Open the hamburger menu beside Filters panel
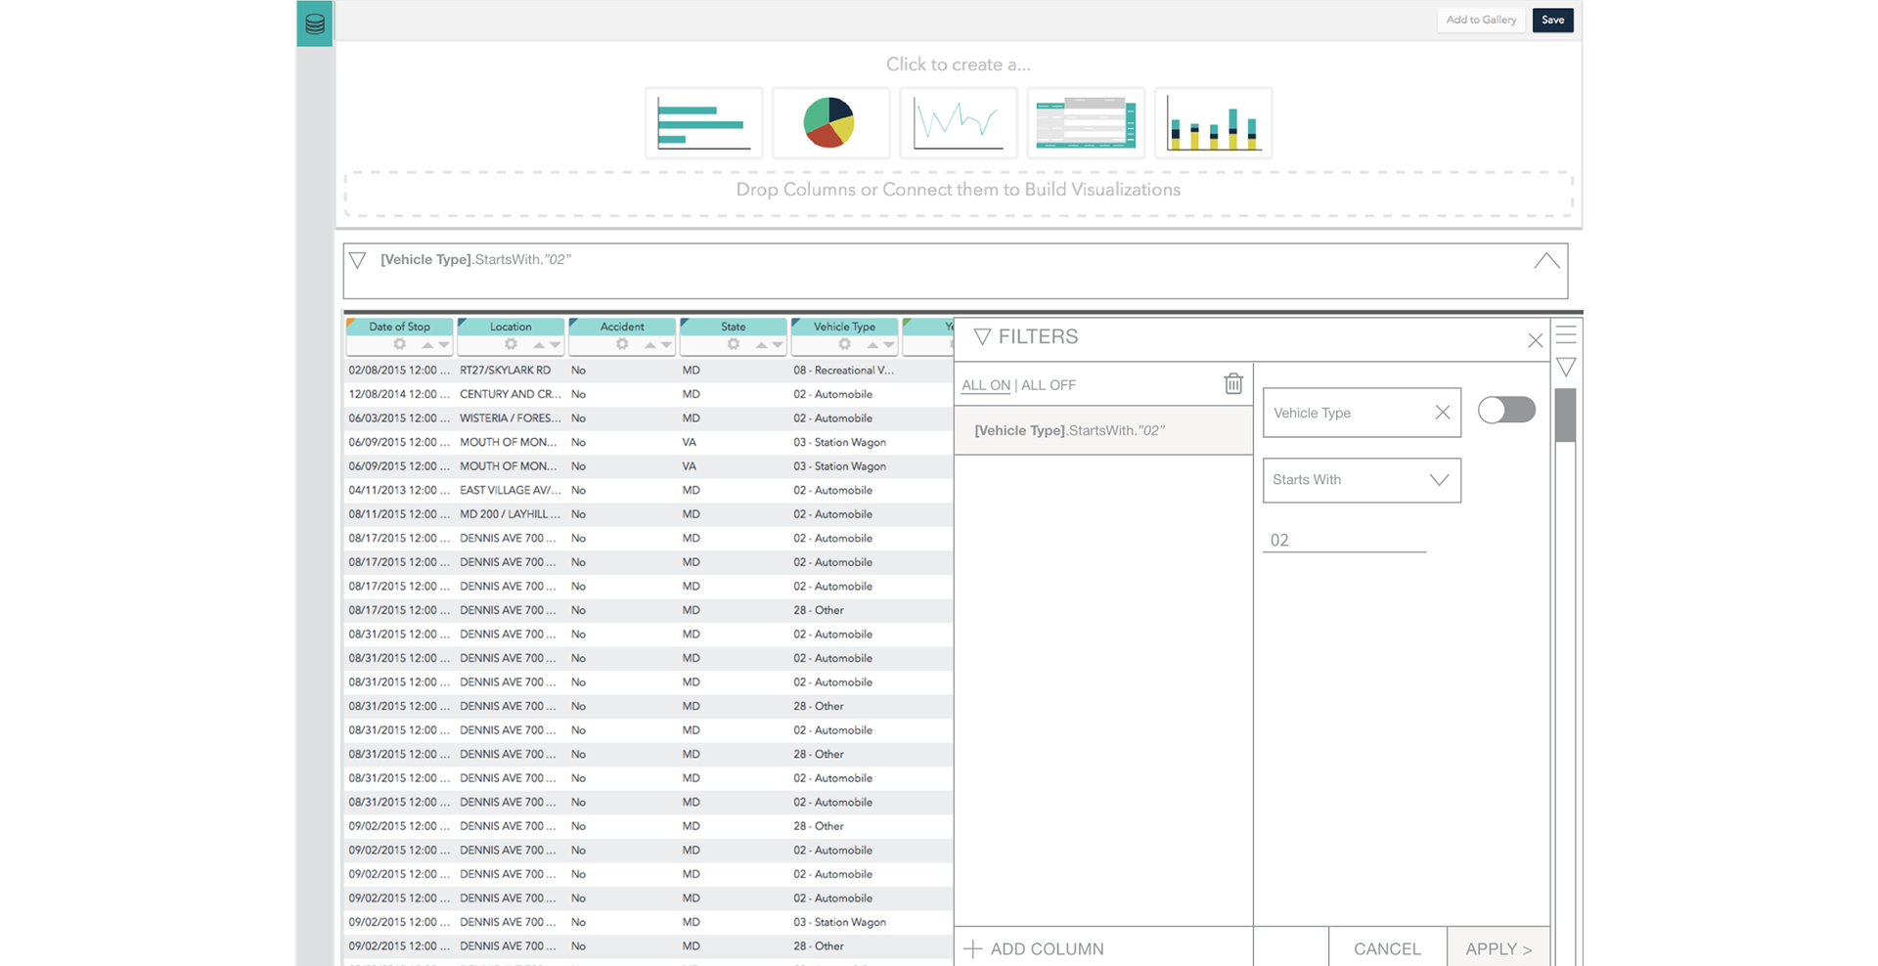 click(1566, 334)
